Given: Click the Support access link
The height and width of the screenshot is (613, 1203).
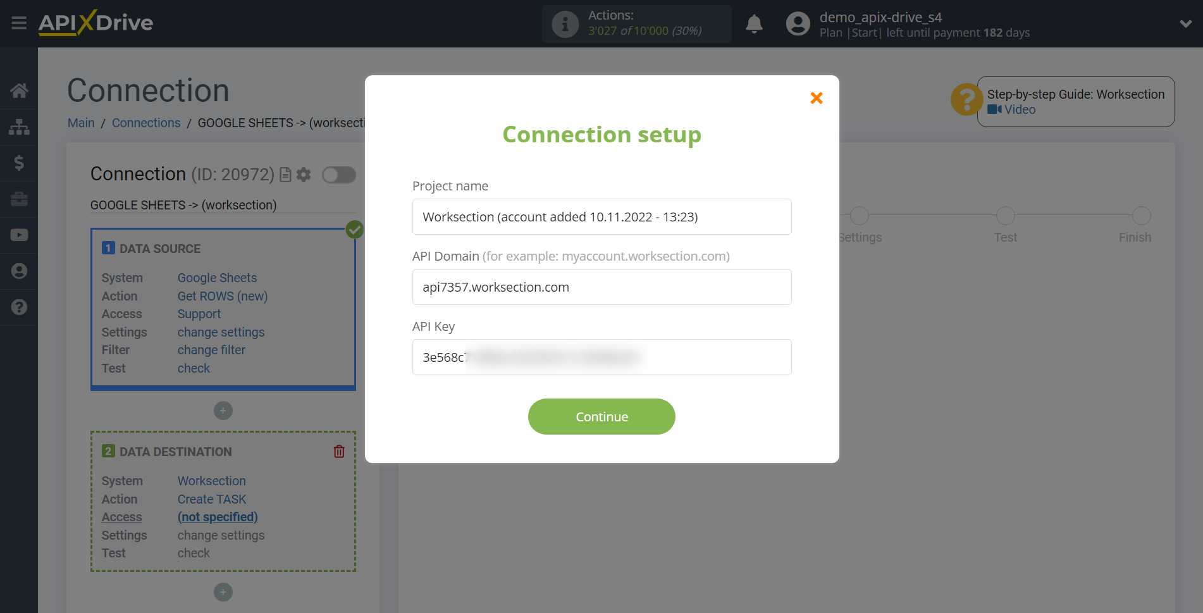Looking at the screenshot, I should coord(199,314).
